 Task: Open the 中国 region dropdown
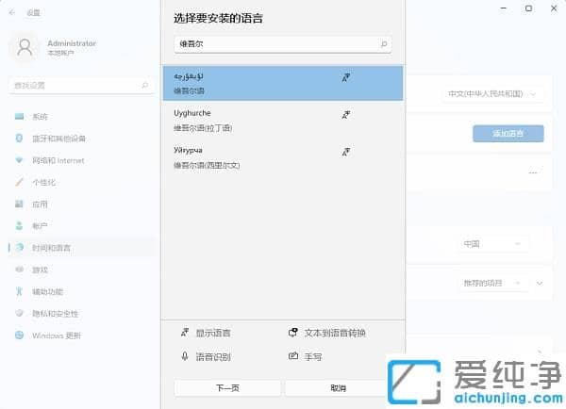491,243
